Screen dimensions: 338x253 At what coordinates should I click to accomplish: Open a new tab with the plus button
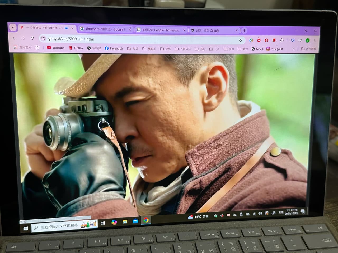pyautogui.click(x=244, y=31)
